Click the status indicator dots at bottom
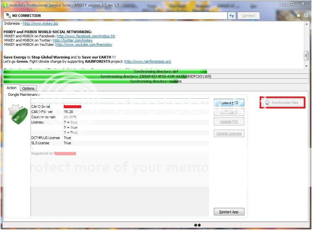312x230 pixels. tap(197, 225)
